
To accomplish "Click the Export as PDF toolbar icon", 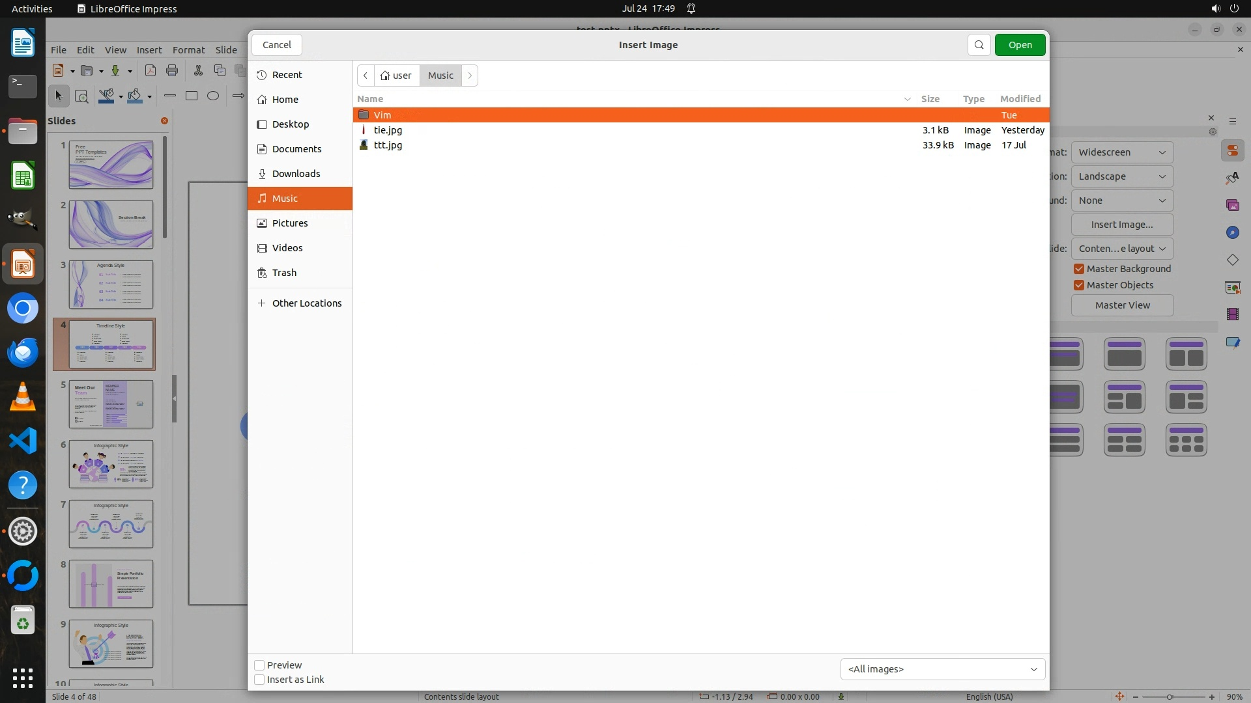I will [x=151, y=70].
